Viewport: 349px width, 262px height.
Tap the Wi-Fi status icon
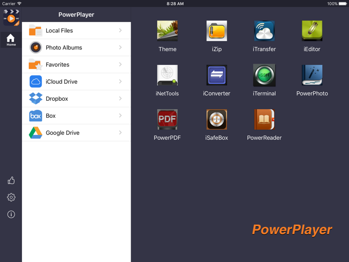click(x=19, y=3)
